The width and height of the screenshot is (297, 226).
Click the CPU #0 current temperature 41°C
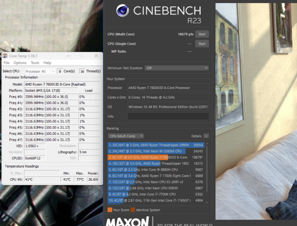[x=42, y=180]
